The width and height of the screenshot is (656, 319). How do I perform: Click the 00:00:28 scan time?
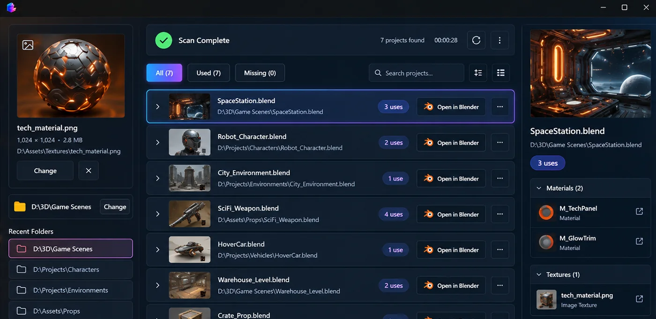pos(446,40)
